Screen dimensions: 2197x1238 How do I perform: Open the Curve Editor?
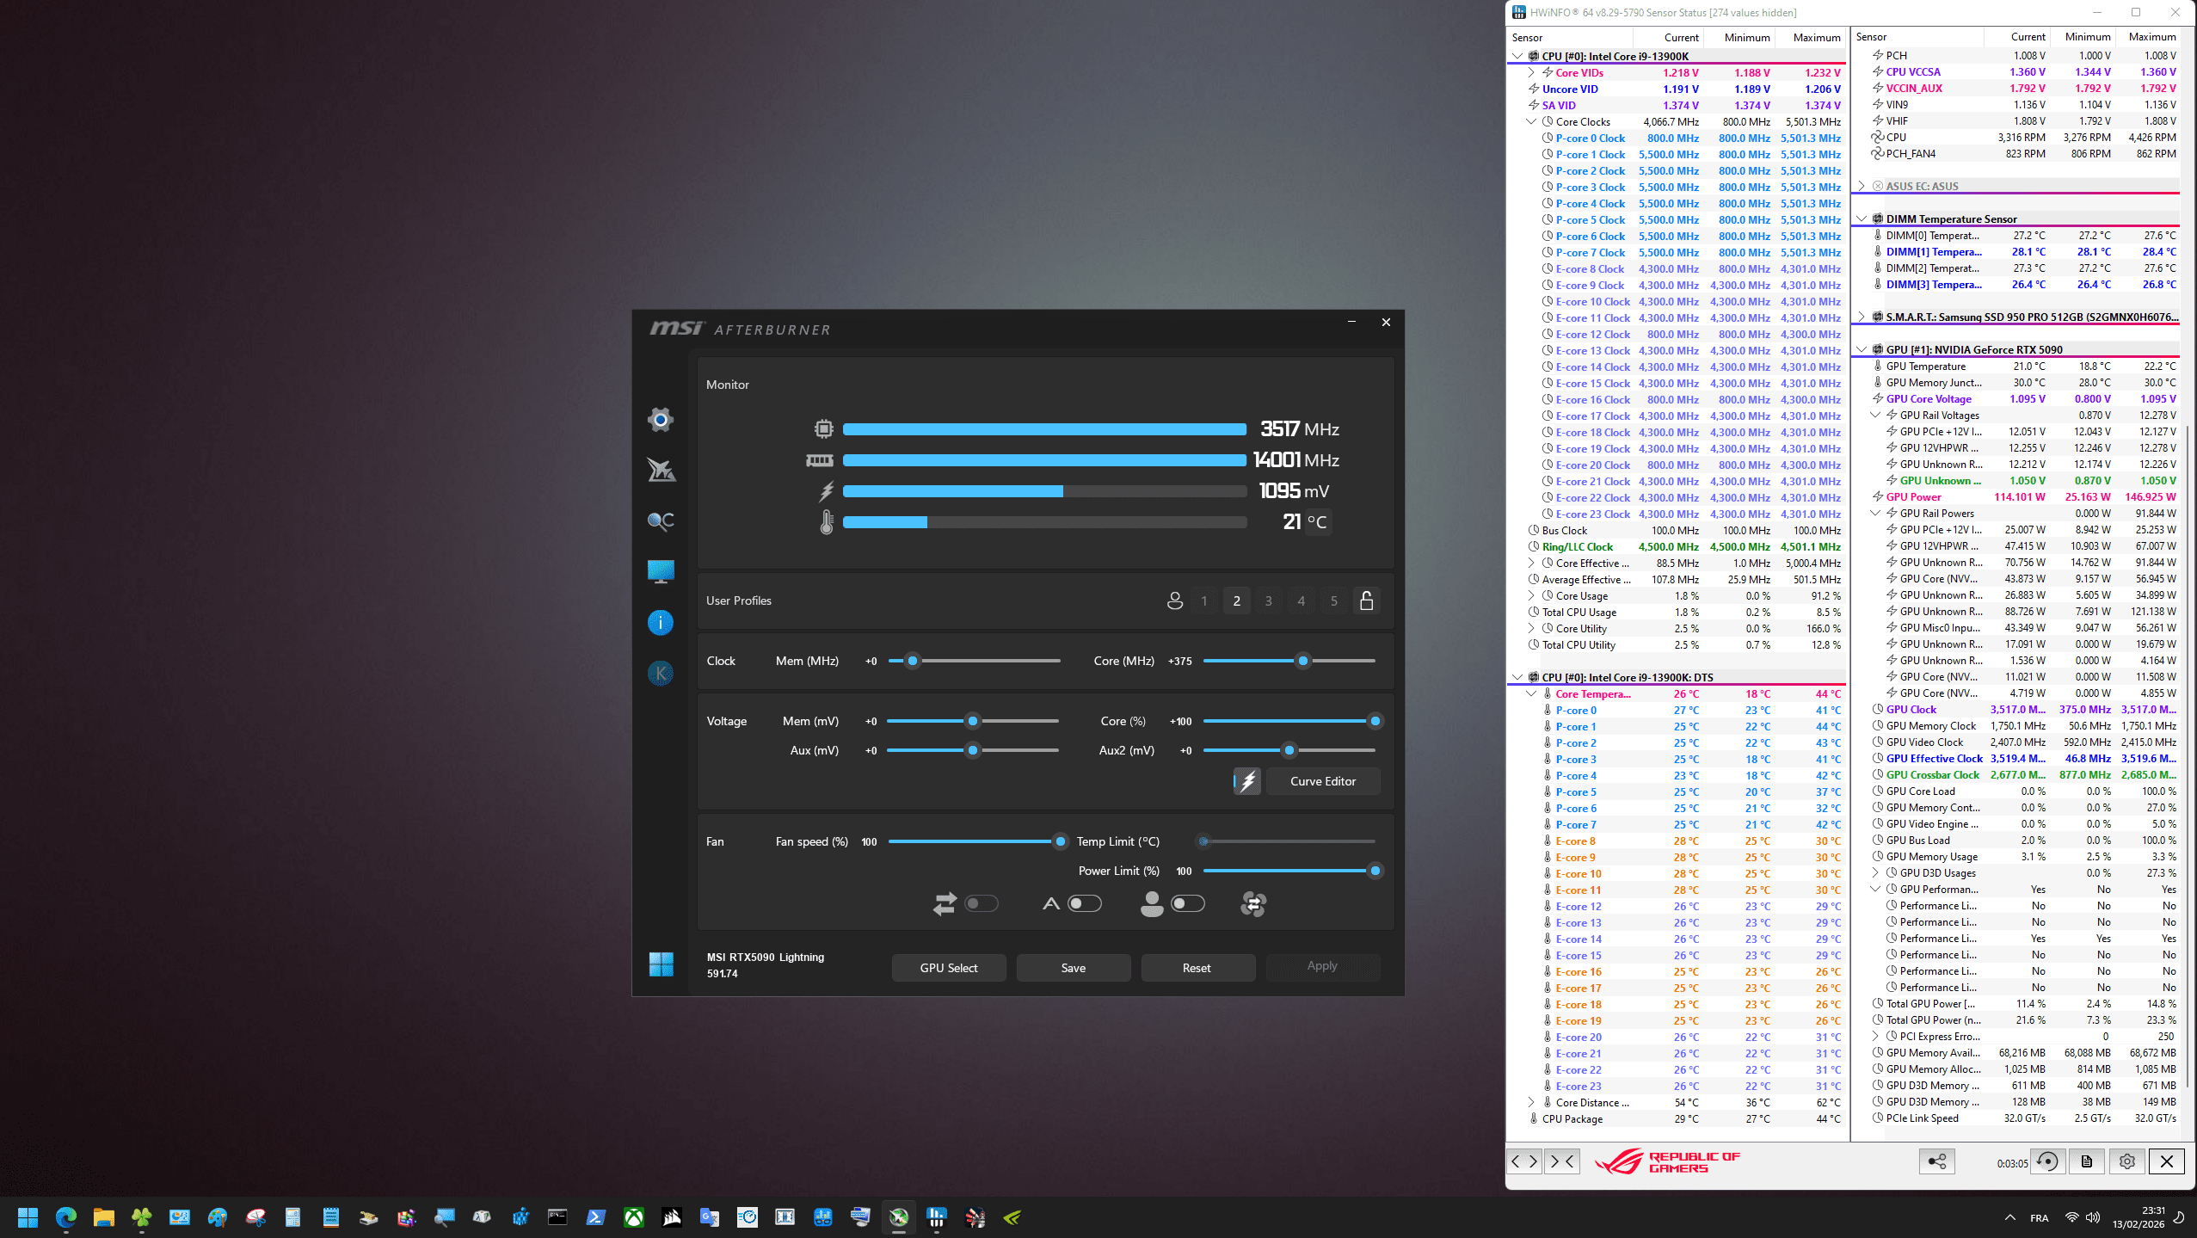(1322, 781)
